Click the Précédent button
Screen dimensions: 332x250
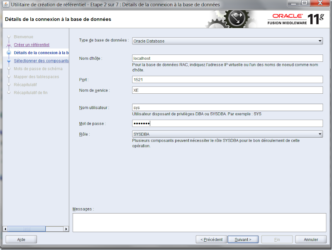click(211, 239)
